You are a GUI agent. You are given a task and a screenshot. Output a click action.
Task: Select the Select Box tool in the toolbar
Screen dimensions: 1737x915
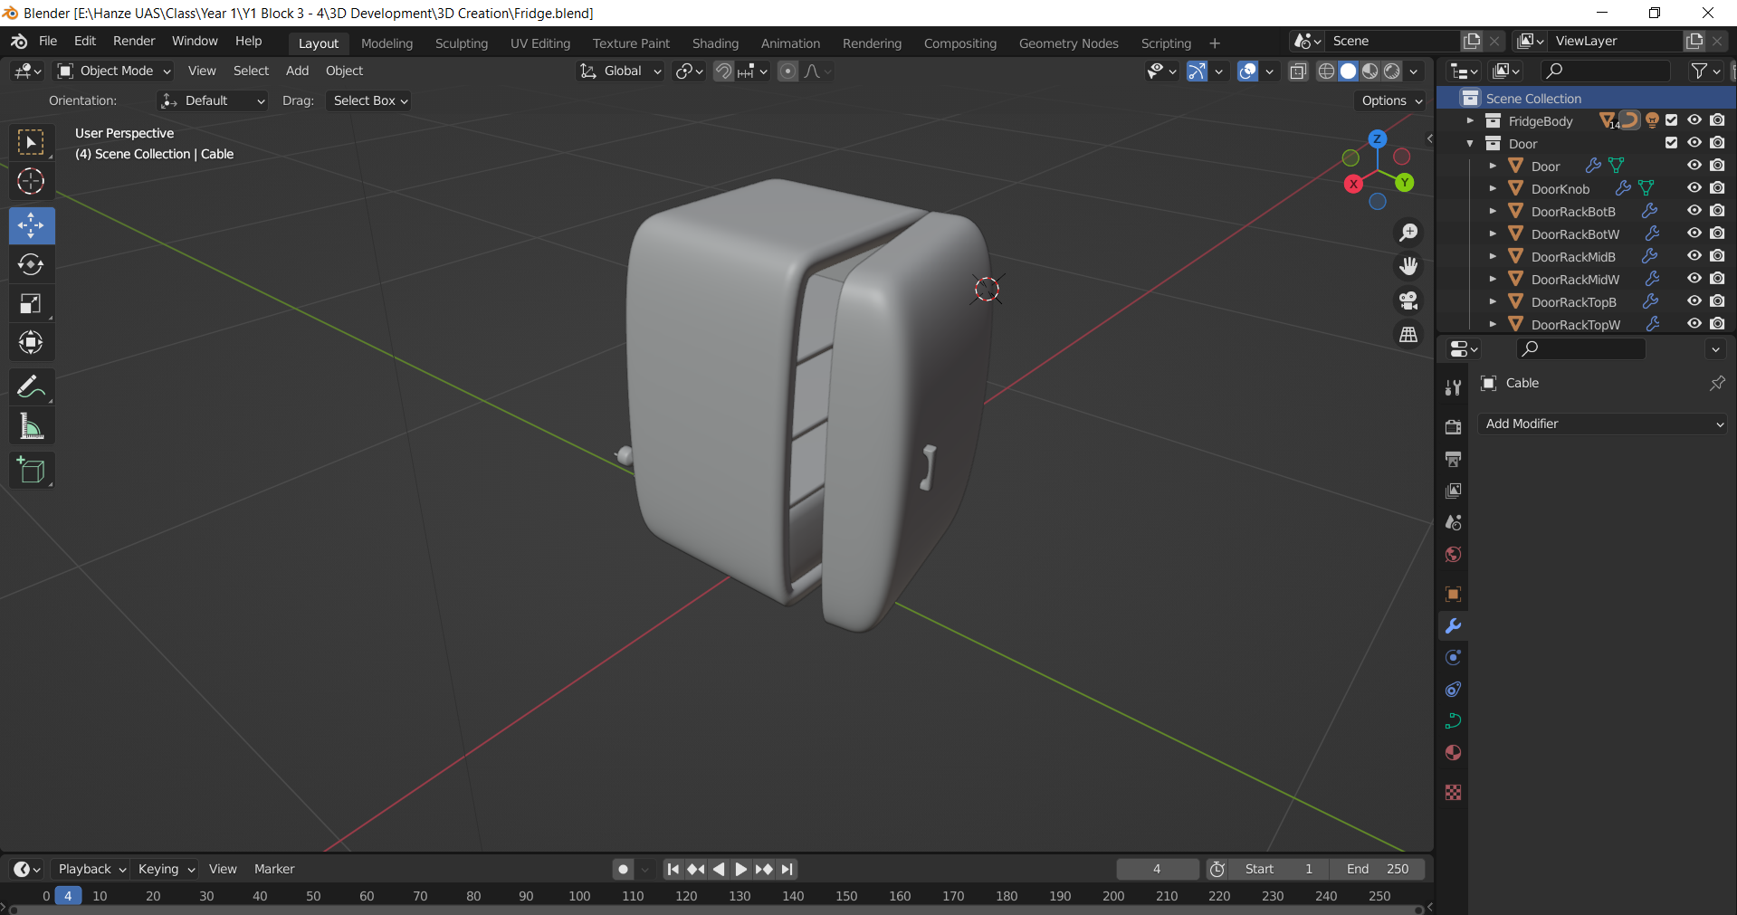click(32, 142)
